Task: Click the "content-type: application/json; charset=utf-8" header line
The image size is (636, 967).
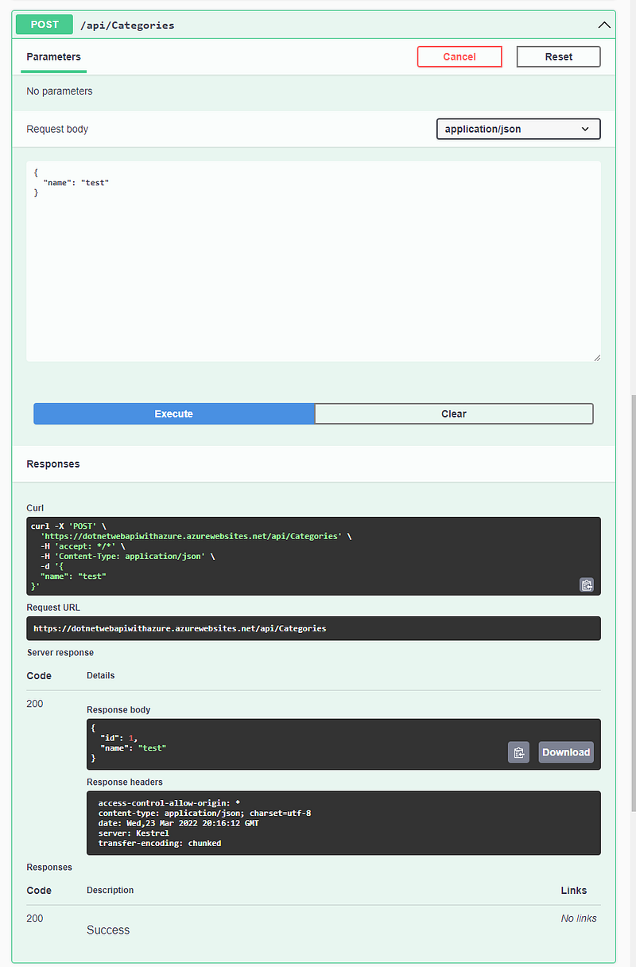Action: pos(204,814)
